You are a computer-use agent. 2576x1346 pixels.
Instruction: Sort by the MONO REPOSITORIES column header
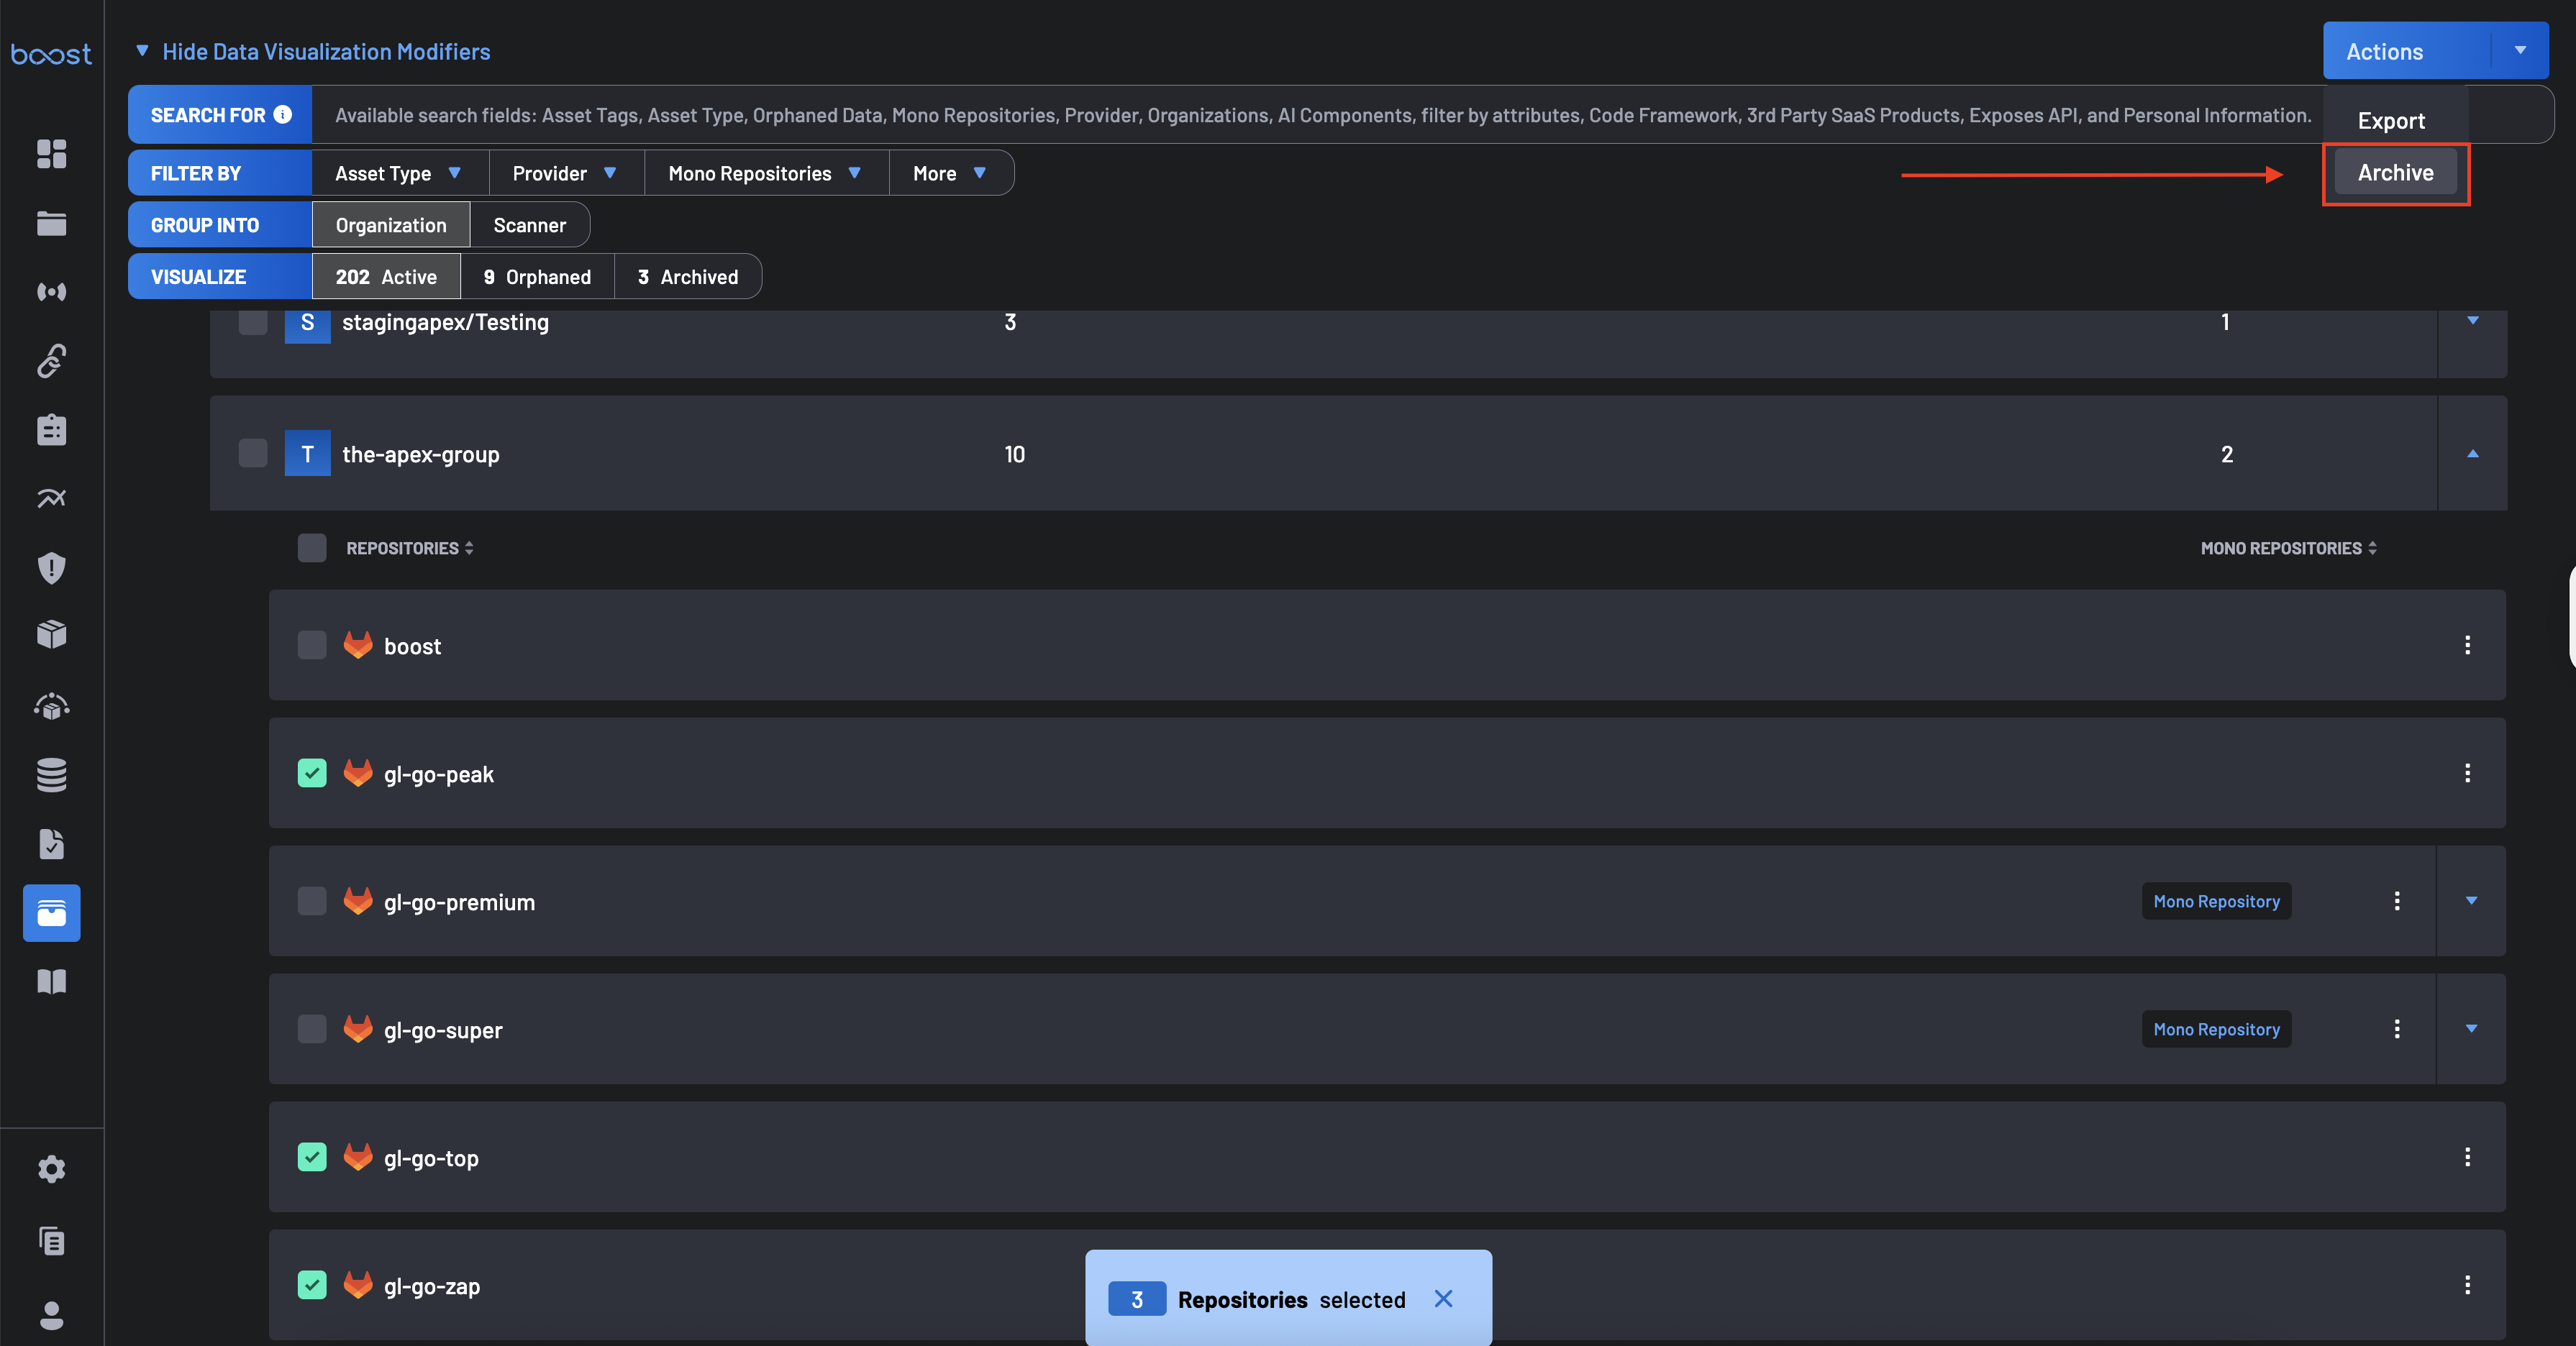2288,548
